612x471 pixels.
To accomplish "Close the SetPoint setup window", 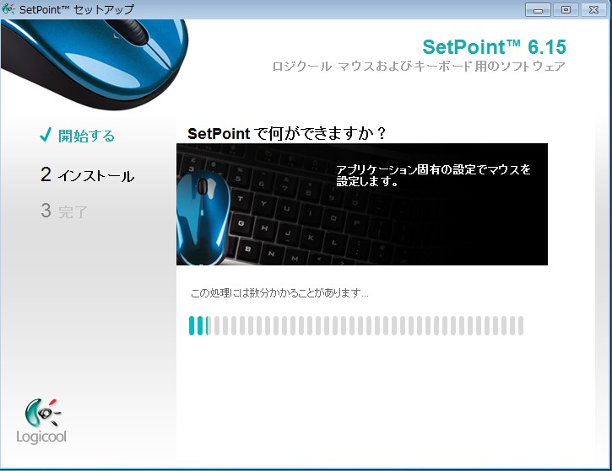I will [x=593, y=10].
